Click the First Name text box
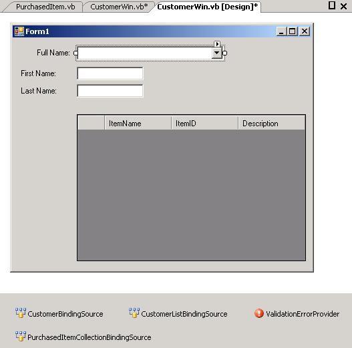The height and width of the screenshot is (348, 352). [x=110, y=73]
